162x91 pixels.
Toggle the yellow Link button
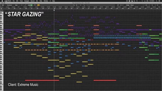click(38, 5)
